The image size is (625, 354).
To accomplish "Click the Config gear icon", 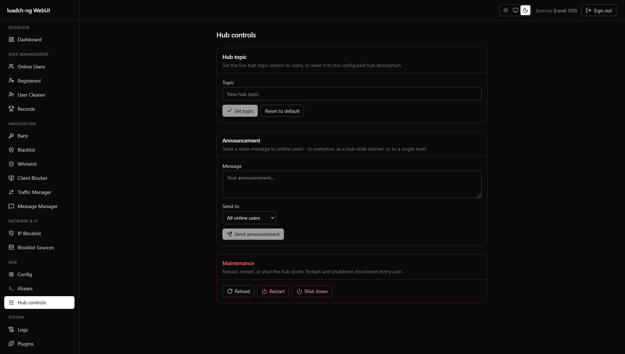I will click(x=11, y=274).
